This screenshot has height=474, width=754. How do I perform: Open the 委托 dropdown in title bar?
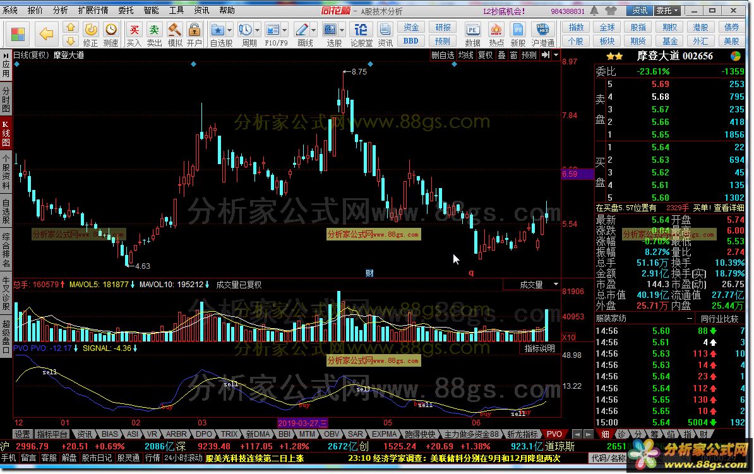click(x=667, y=11)
